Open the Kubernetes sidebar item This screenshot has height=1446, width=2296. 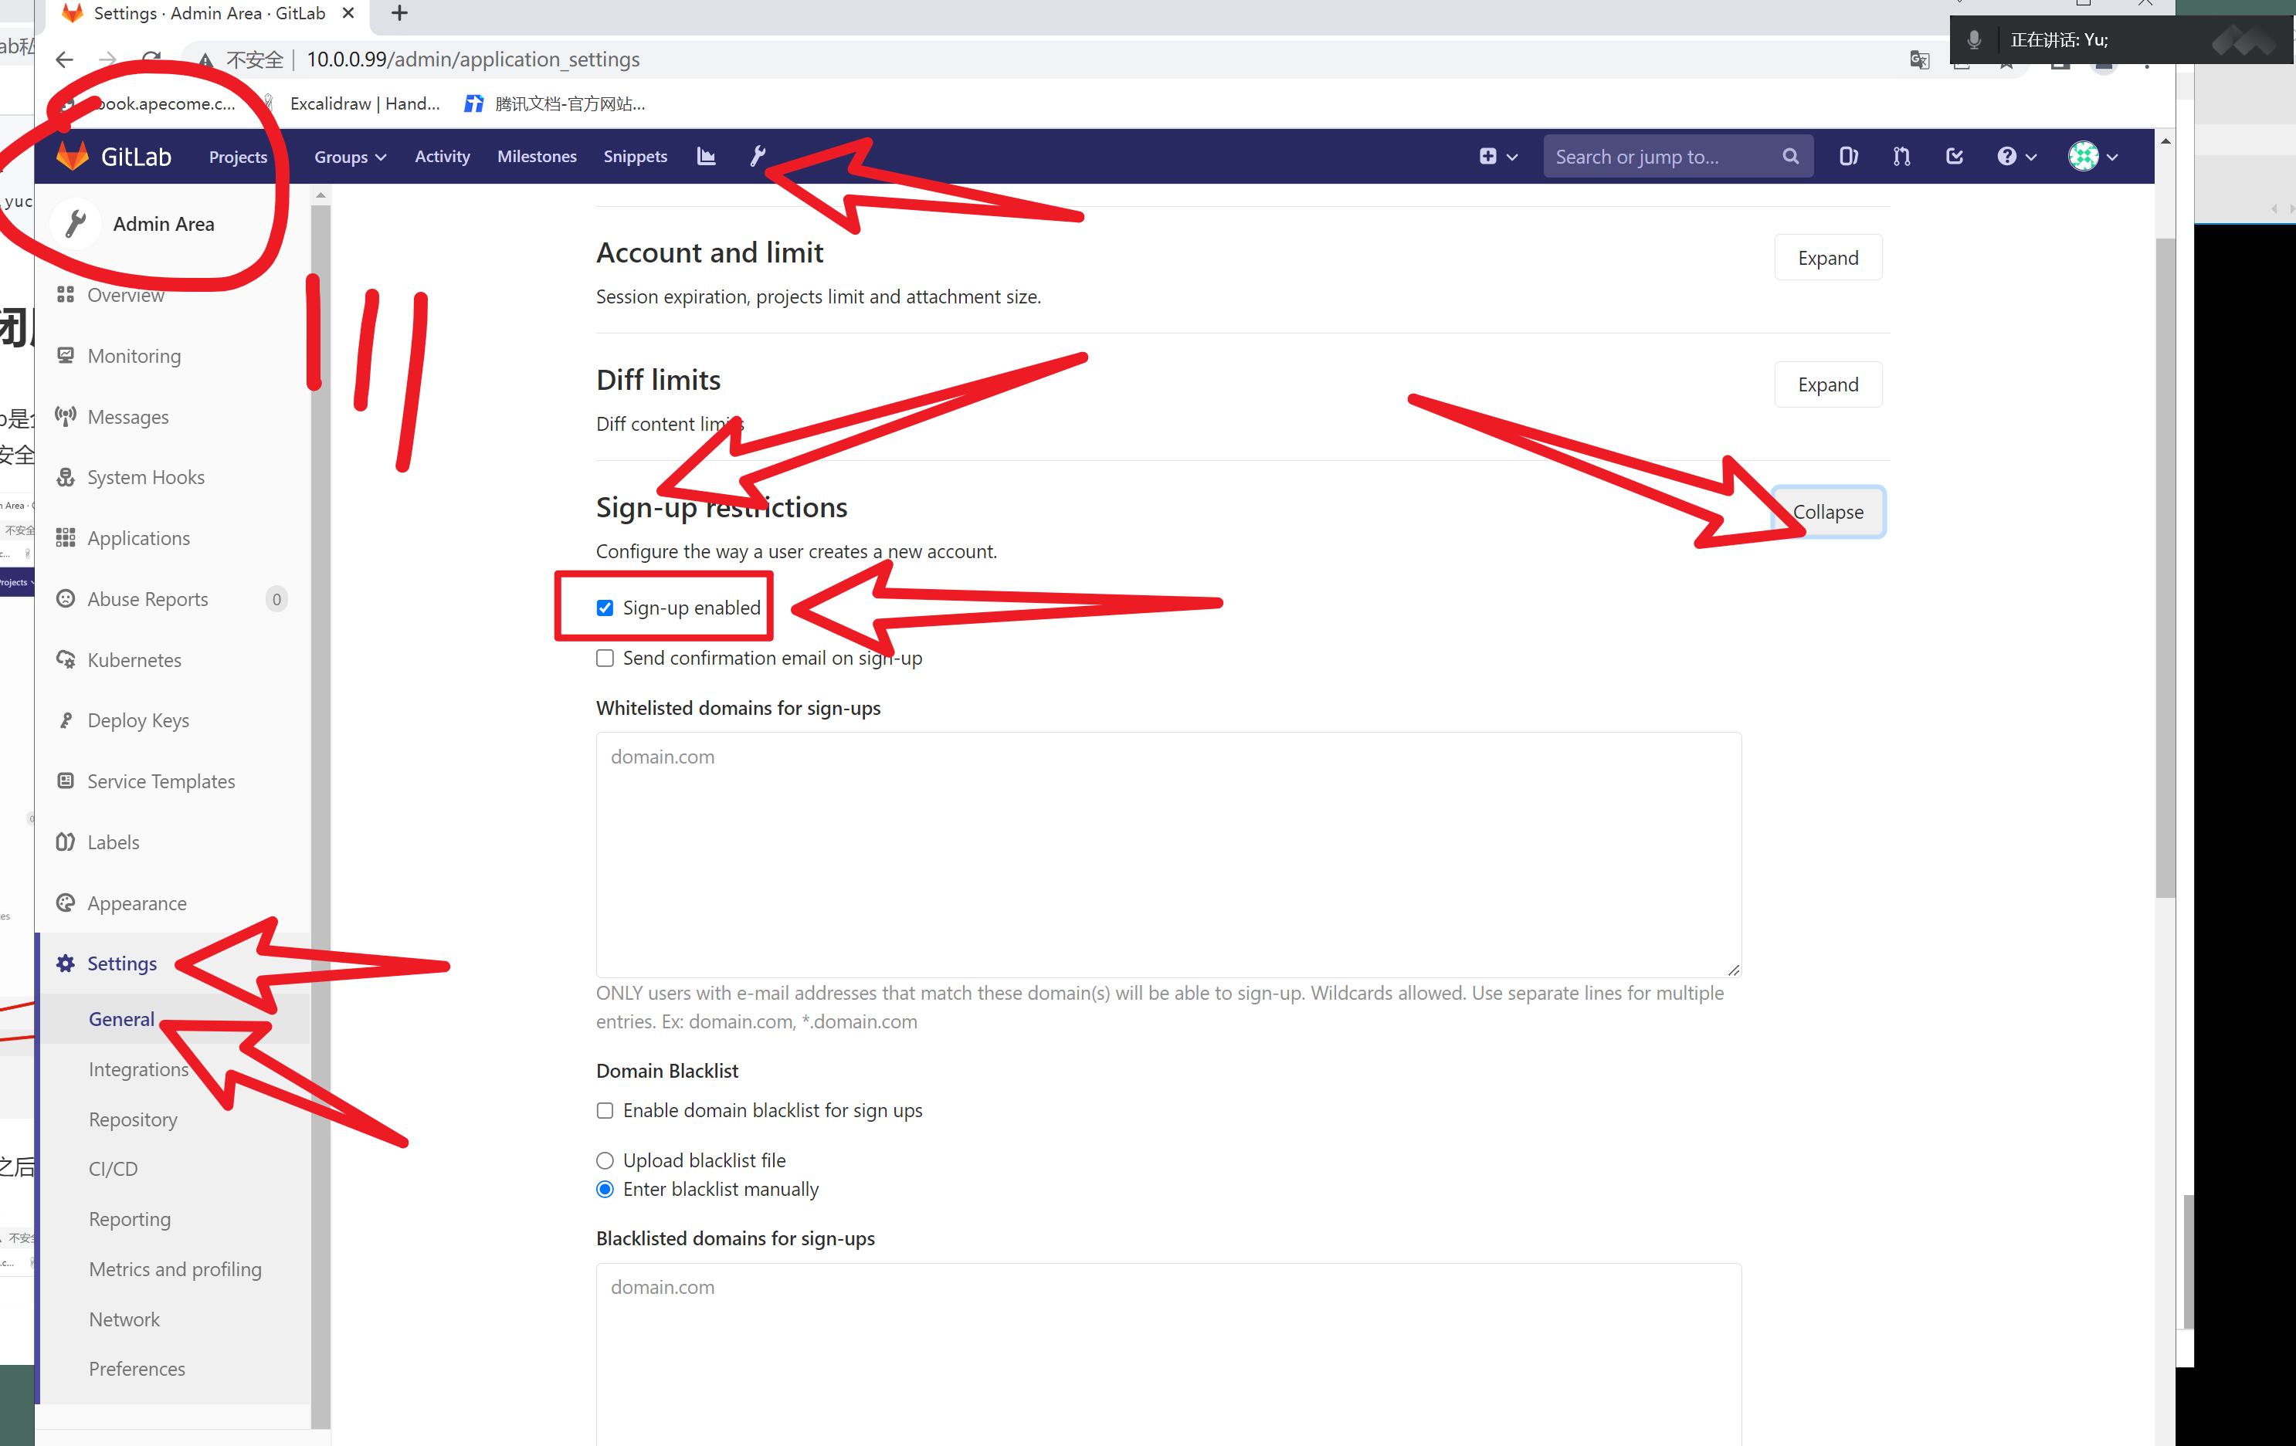pyautogui.click(x=134, y=659)
